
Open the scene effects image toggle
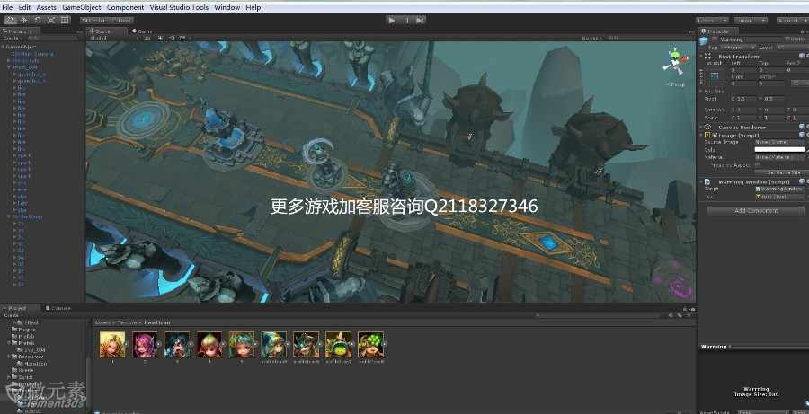point(182,38)
